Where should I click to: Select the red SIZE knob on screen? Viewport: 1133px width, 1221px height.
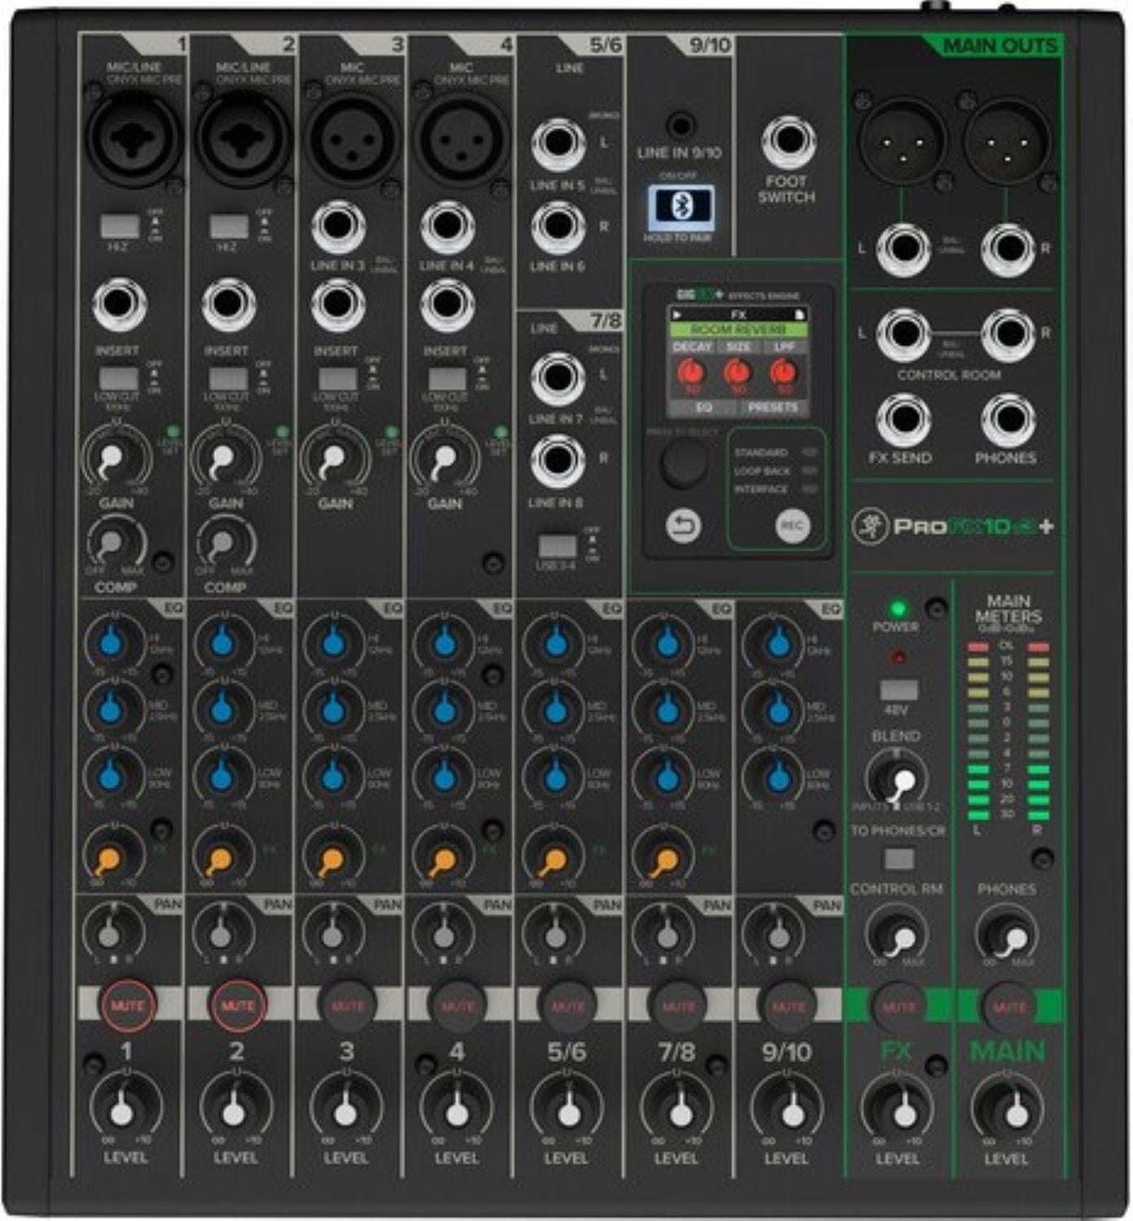coord(737,372)
